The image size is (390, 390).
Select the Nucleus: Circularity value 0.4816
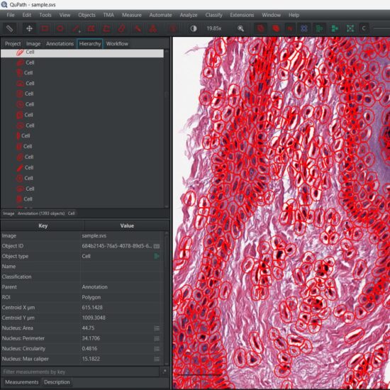[x=89, y=349]
